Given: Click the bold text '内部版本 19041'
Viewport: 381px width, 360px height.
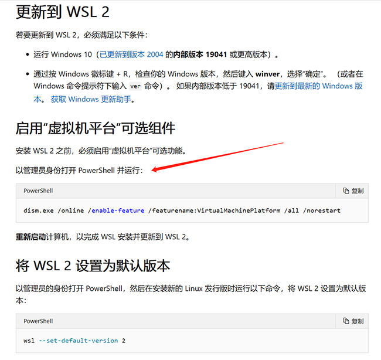Looking at the screenshot, I should (200, 55).
